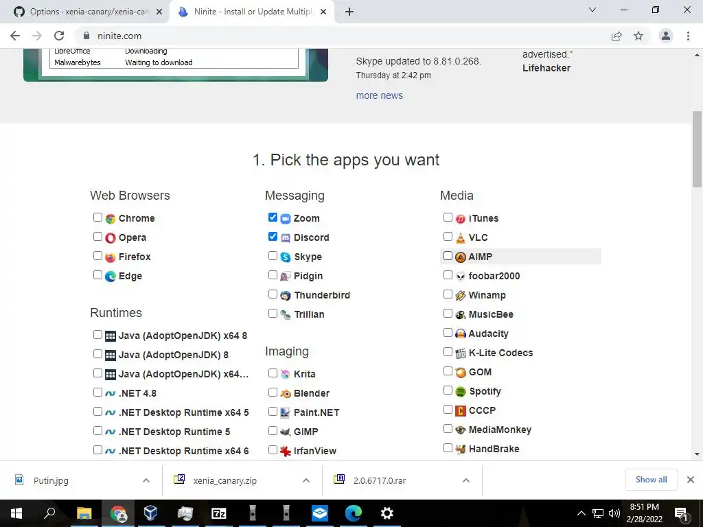Screen dimensions: 703x527
Task: Select the Paint.NET checkbox
Action: [x=273, y=412]
